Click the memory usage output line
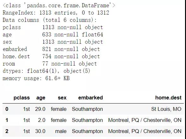This screenshot has height=139, width=186. point(36,78)
